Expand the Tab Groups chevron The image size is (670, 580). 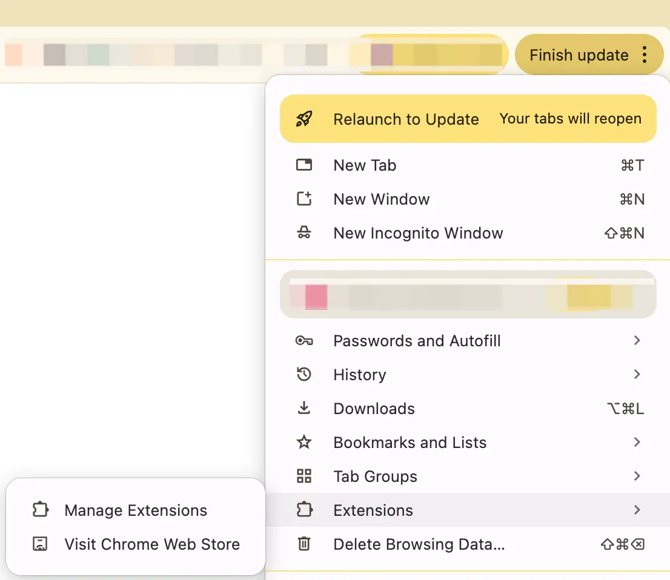click(637, 476)
